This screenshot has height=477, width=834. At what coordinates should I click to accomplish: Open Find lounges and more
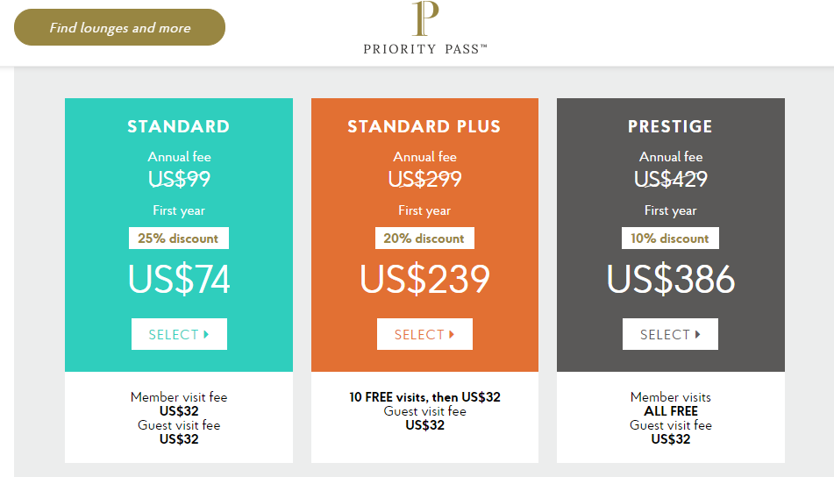(x=119, y=27)
